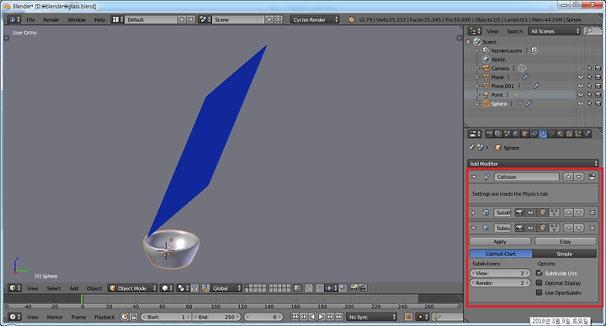Uncheck the Subdivide UVs checkbox

tap(540, 273)
